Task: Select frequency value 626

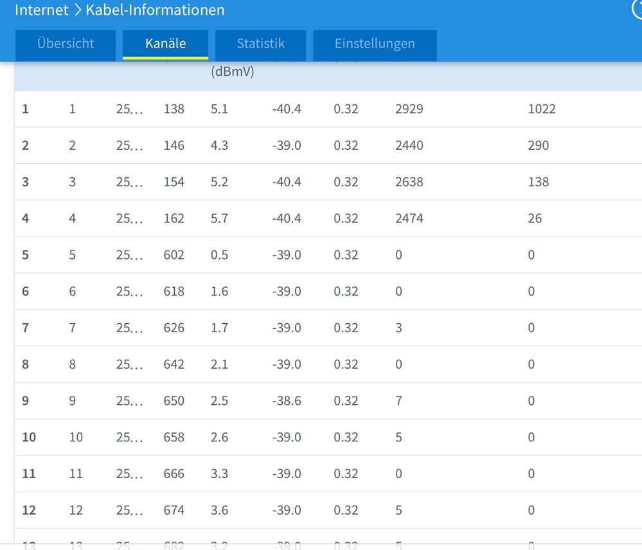Action: pyautogui.click(x=174, y=328)
